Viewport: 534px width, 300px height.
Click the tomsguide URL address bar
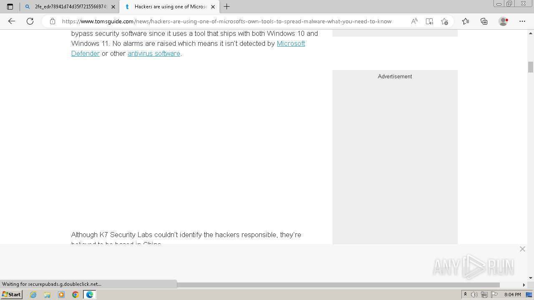point(227,21)
